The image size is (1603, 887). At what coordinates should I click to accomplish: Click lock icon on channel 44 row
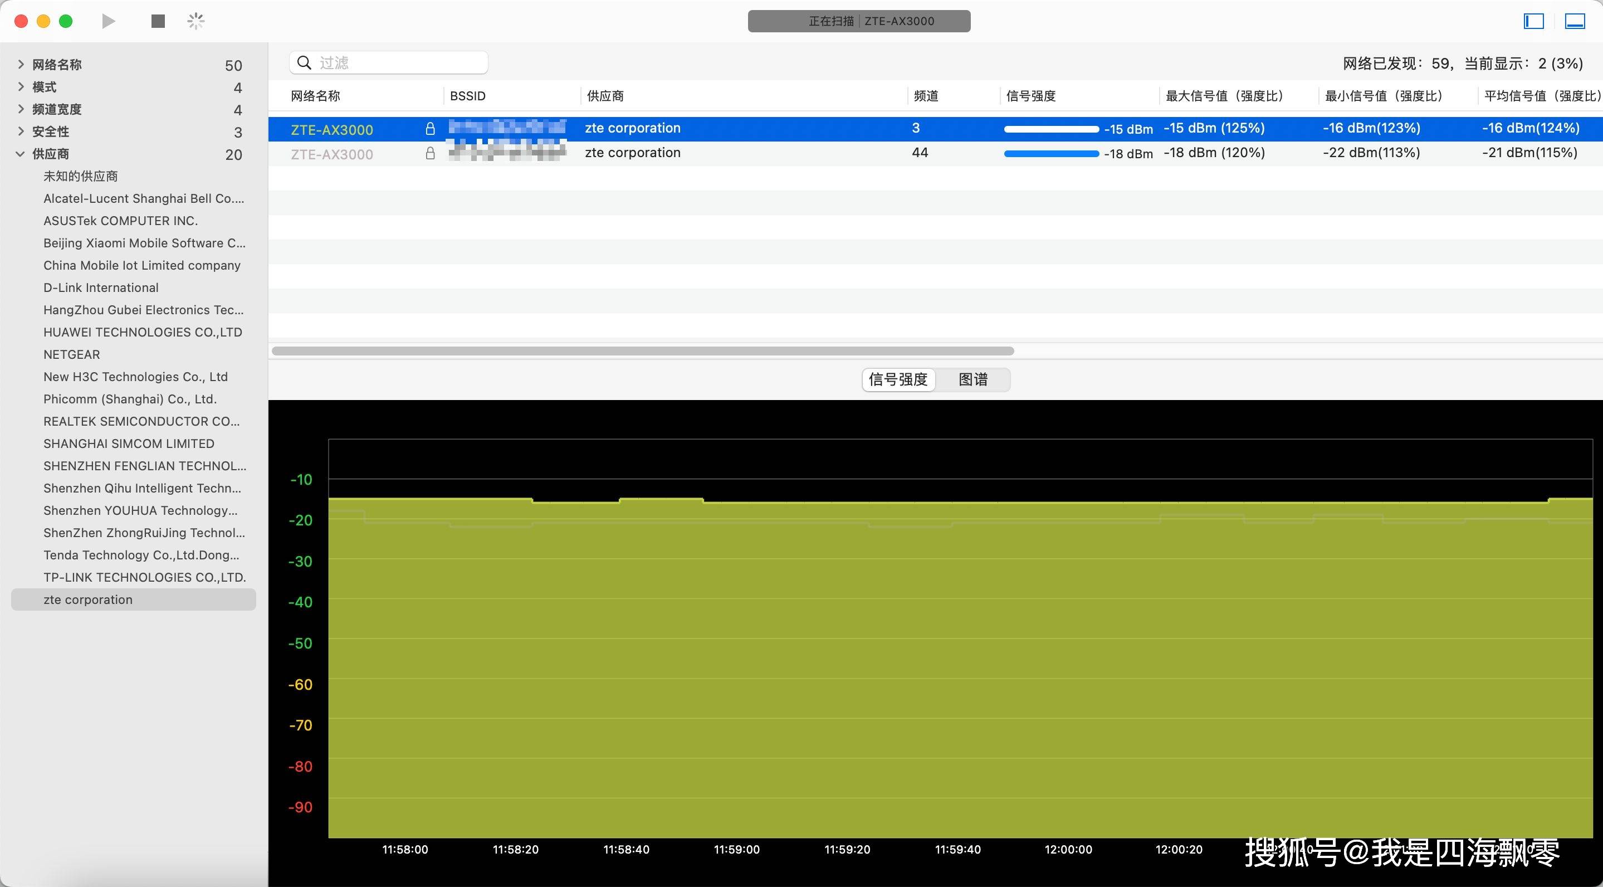[x=430, y=153]
